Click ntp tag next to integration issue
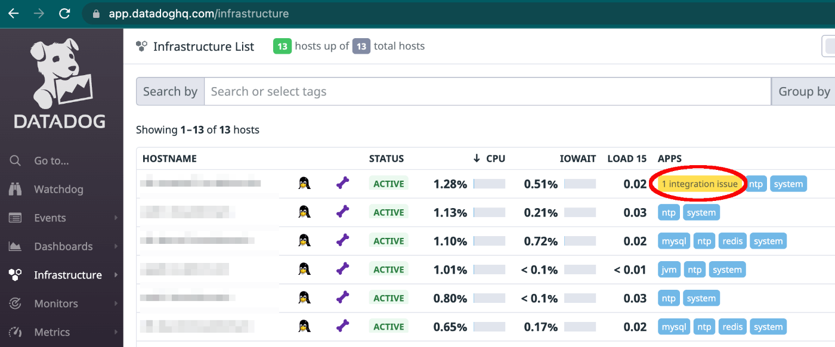Image resolution: width=835 pixels, height=347 pixels. (756, 184)
